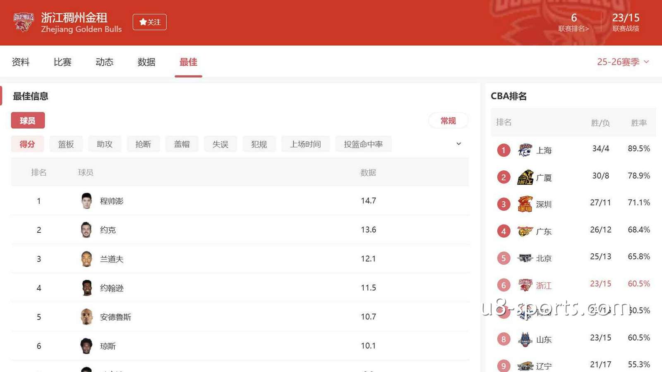Image resolution: width=662 pixels, height=372 pixels.
Task: Click the 14.7 score value
Action: 368,201
